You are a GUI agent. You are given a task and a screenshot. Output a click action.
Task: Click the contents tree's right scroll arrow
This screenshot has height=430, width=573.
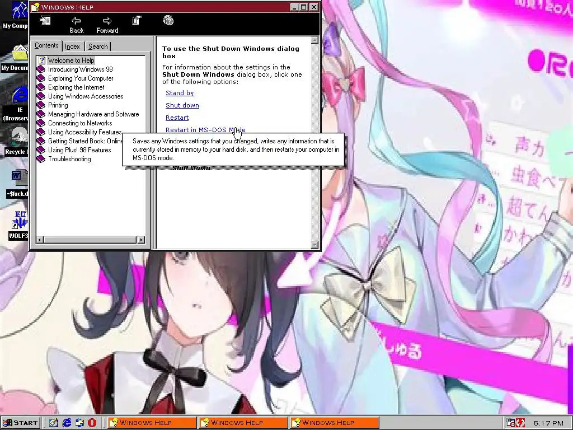141,240
